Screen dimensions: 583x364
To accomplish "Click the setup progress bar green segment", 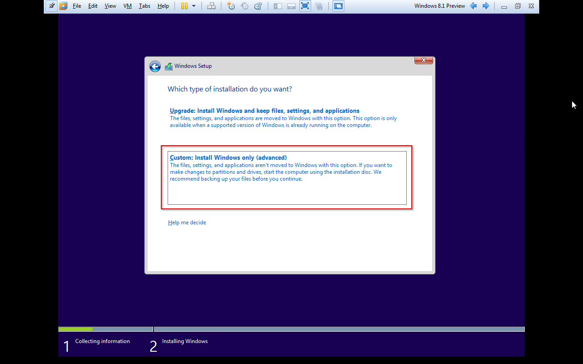I will [x=76, y=329].
